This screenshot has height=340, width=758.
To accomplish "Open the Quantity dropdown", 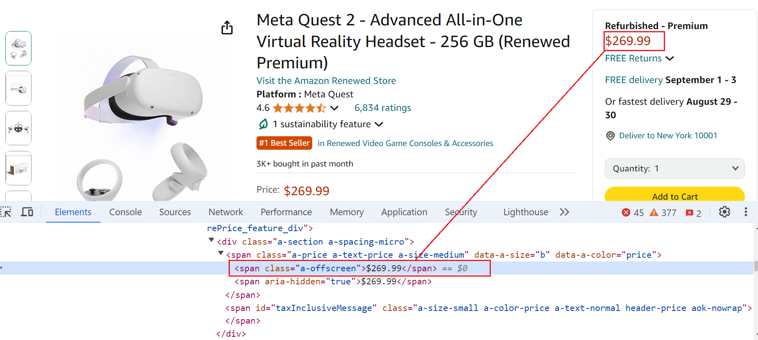I will [674, 169].
